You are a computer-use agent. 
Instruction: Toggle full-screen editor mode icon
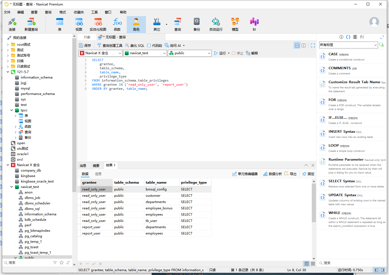[x=313, y=45]
